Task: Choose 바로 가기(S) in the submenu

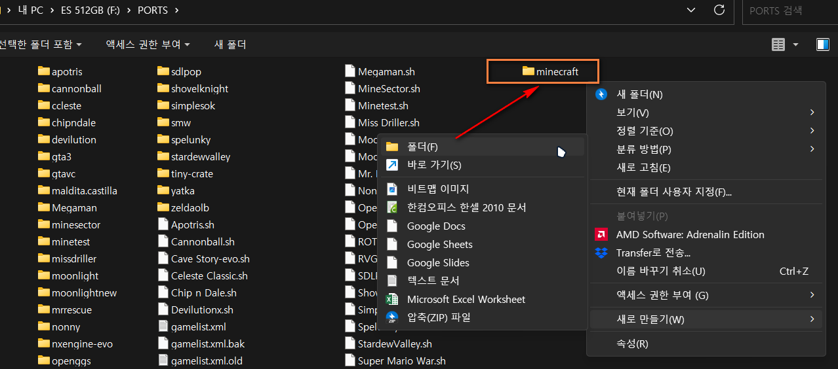Action: pos(482,165)
